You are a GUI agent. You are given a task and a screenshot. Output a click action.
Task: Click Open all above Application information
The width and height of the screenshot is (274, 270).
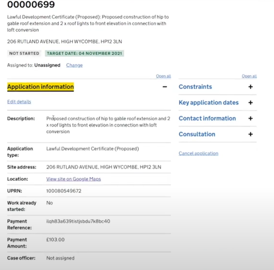click(163, 76)
